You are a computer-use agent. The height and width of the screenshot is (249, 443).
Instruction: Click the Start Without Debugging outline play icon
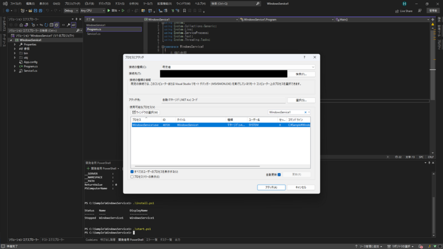pyautogui.click(x=123, y=11)
